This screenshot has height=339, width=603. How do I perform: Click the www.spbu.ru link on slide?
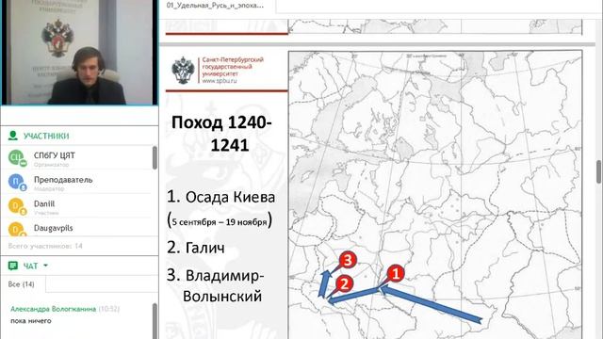click(x=220, y=81)
